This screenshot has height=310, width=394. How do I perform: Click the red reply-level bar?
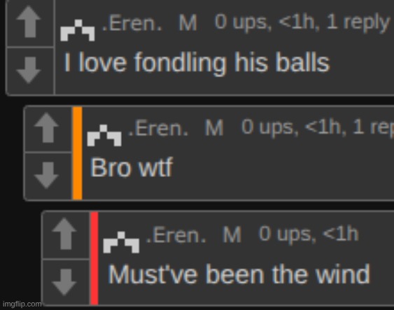pyautogui.click(x=94, y=258)
